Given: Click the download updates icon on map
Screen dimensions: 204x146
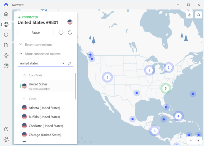Looking at the screenshot, I should [x=190, y=15].
